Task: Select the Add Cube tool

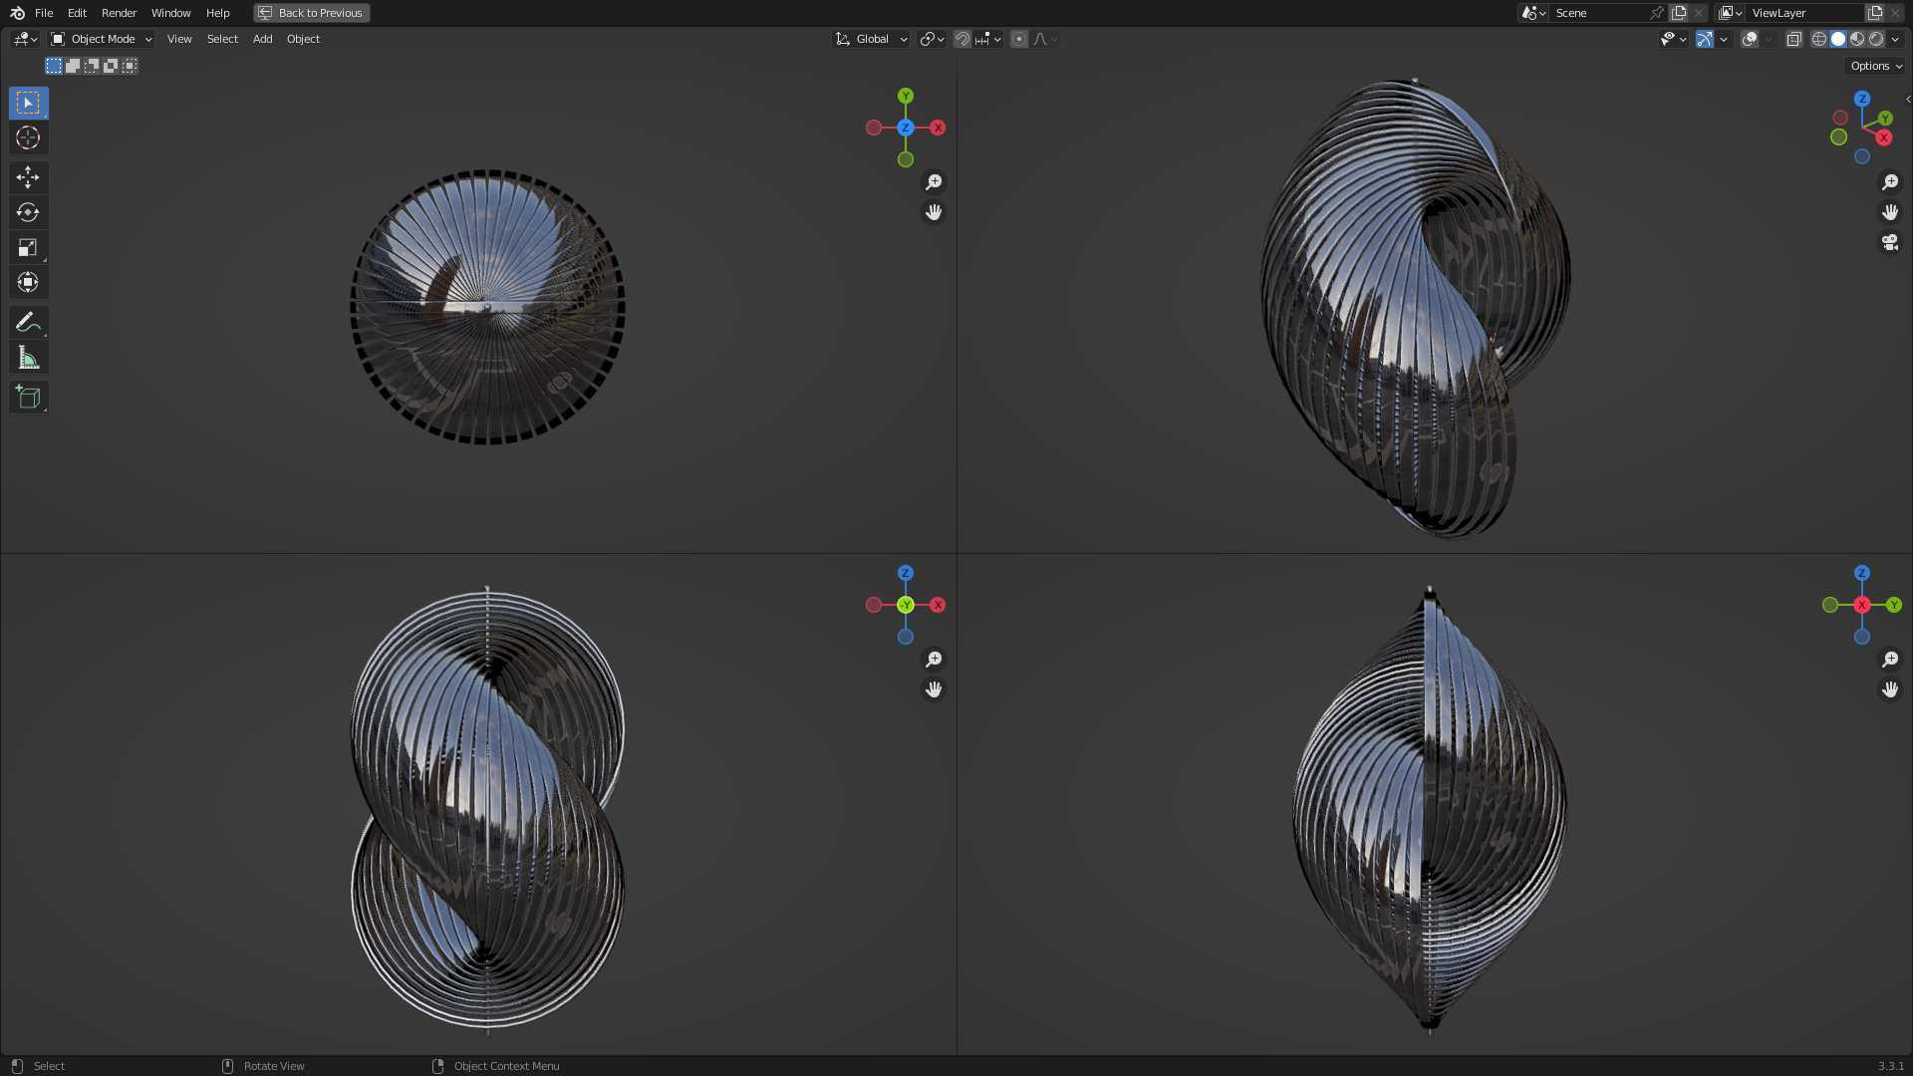Action: pos(28,397)
